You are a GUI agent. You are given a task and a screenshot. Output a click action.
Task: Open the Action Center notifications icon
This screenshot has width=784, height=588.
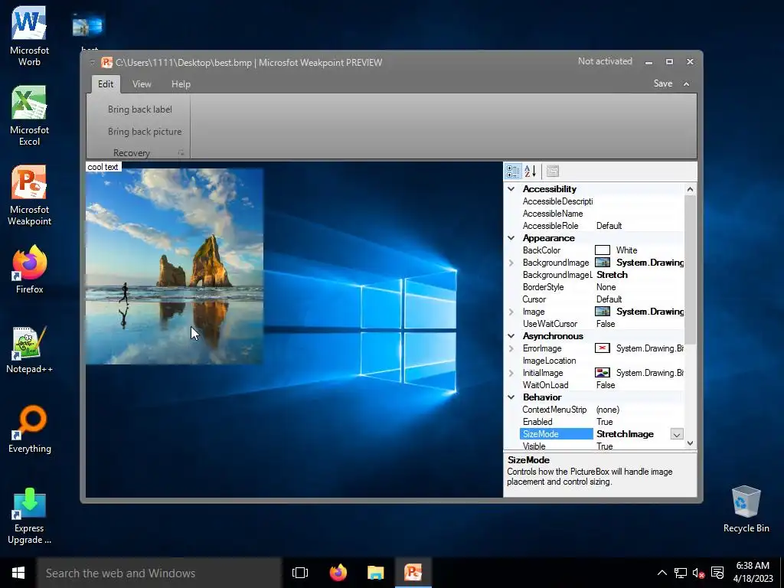(717, 573)
